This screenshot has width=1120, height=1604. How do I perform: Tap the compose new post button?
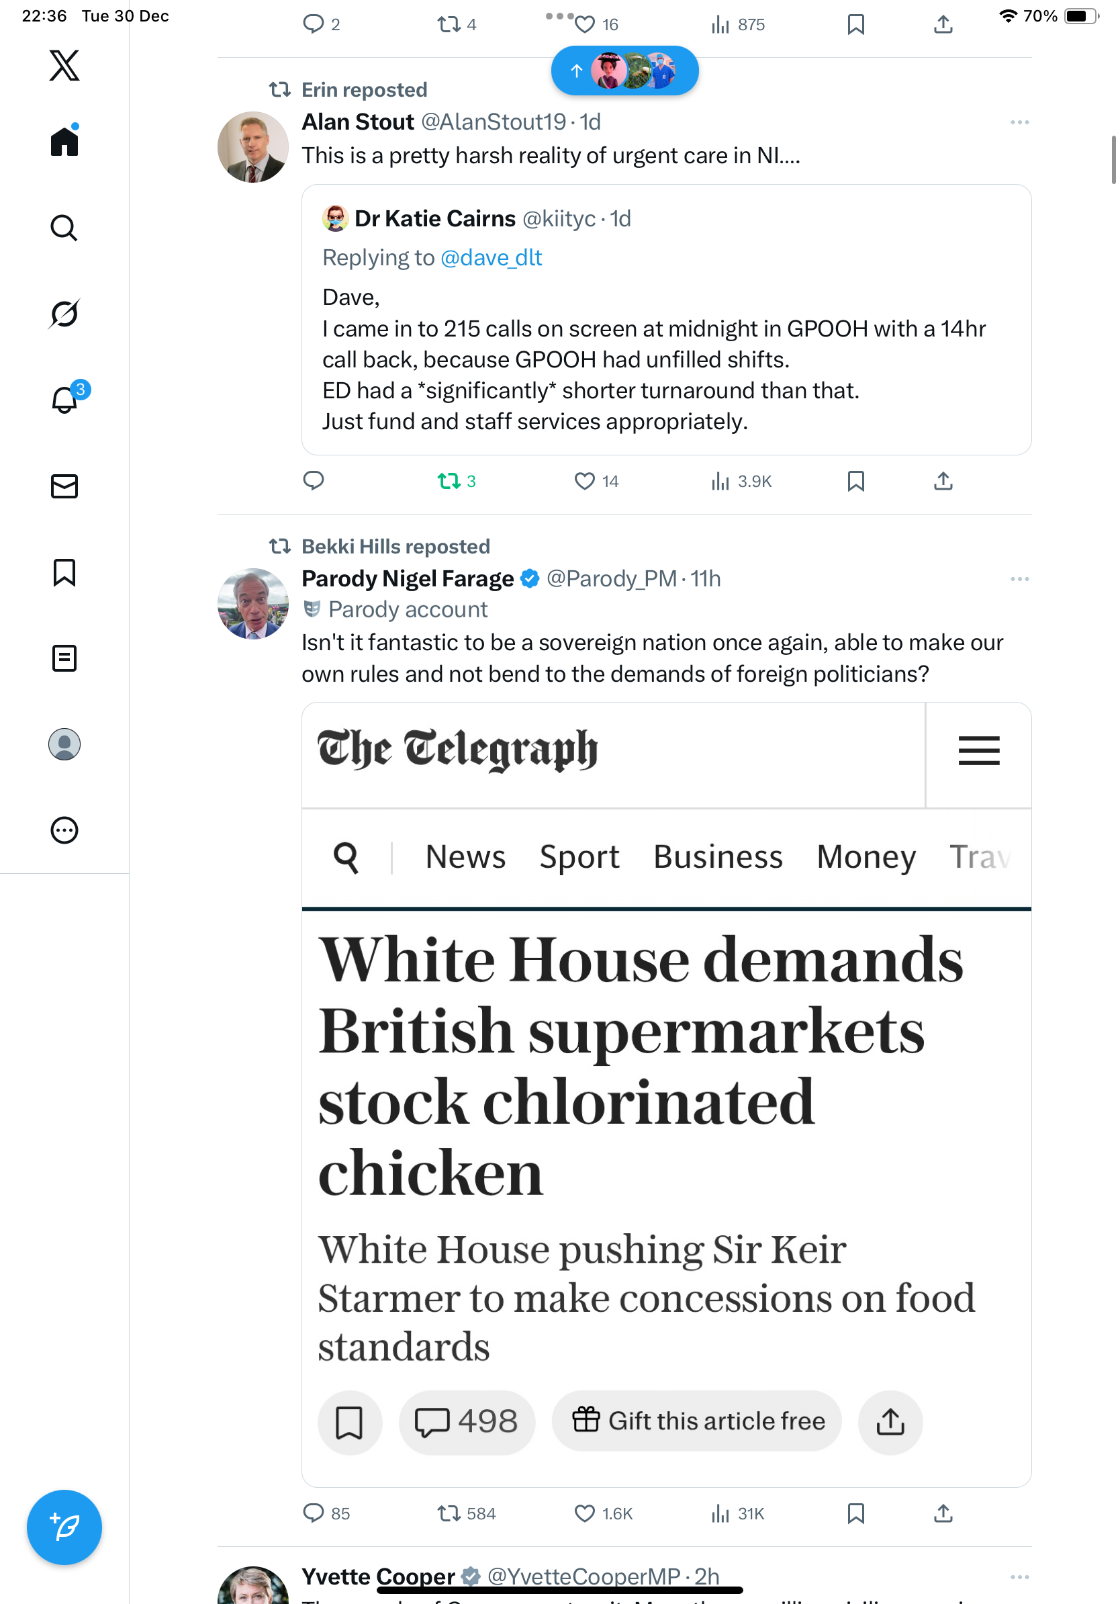coord(64,1527)
